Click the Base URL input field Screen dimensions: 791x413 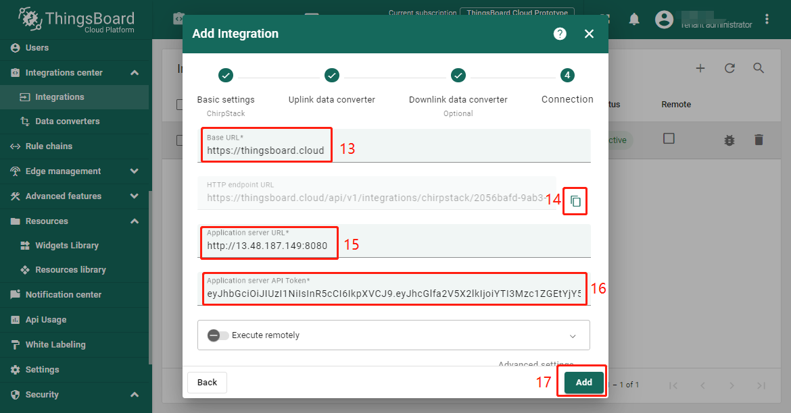click(393, 146)
